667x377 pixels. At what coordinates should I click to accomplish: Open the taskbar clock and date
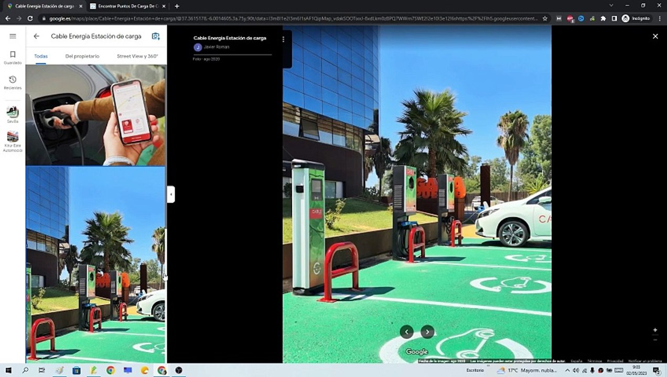tap(637, 370)
